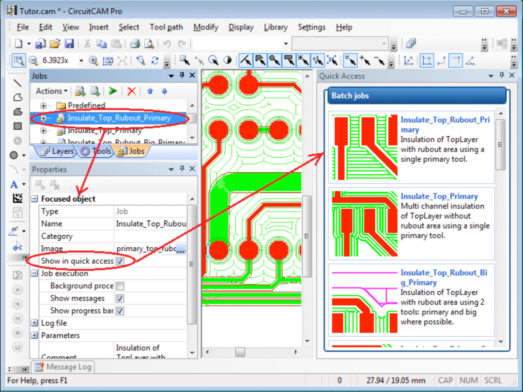Select the filled circle tool in left toolbar

14,155
